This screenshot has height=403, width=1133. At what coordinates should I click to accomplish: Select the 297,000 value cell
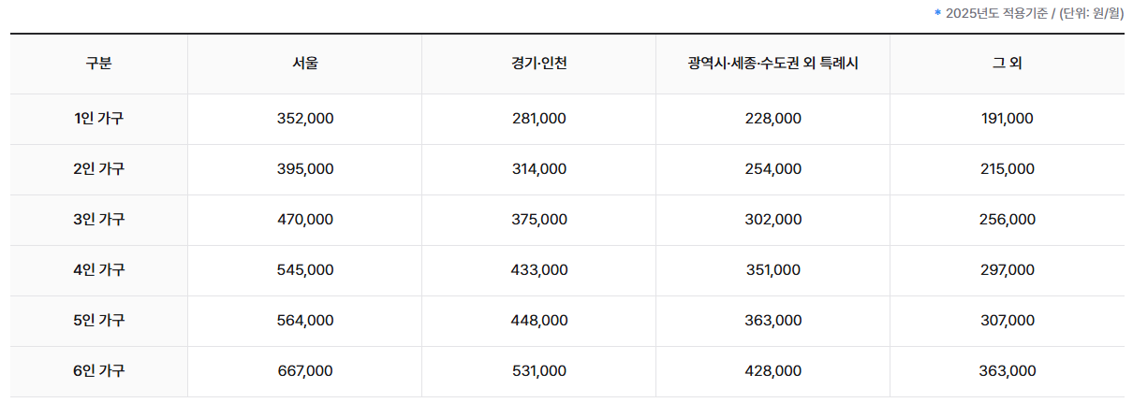1008,270
